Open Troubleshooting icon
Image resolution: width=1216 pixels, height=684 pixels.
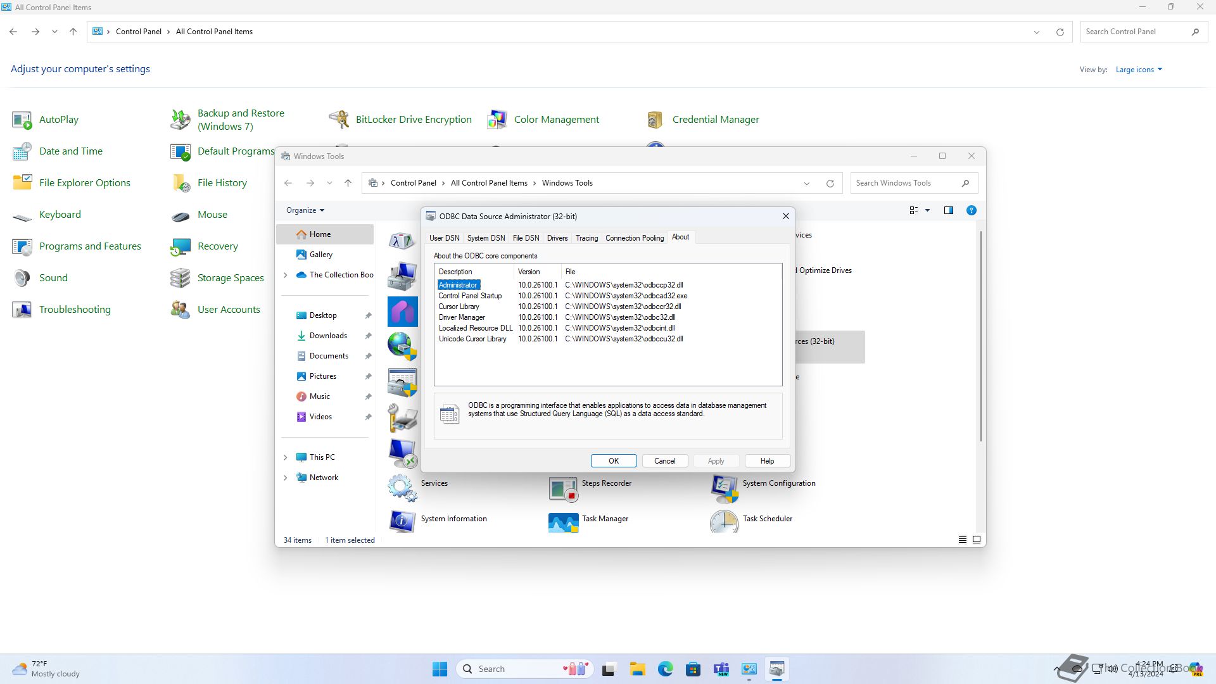pos(22,310)
